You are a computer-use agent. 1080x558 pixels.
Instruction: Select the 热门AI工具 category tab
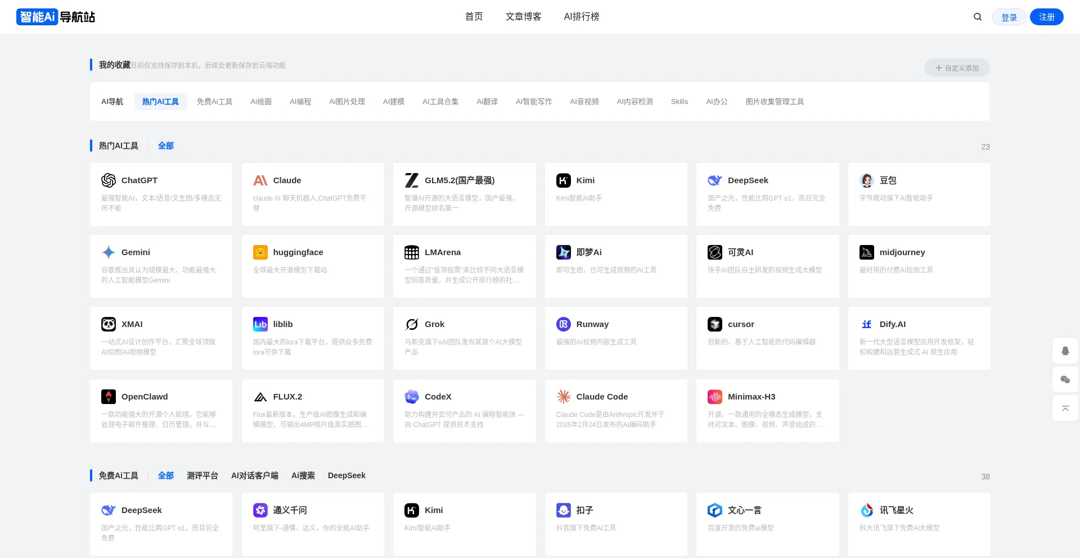160,102
